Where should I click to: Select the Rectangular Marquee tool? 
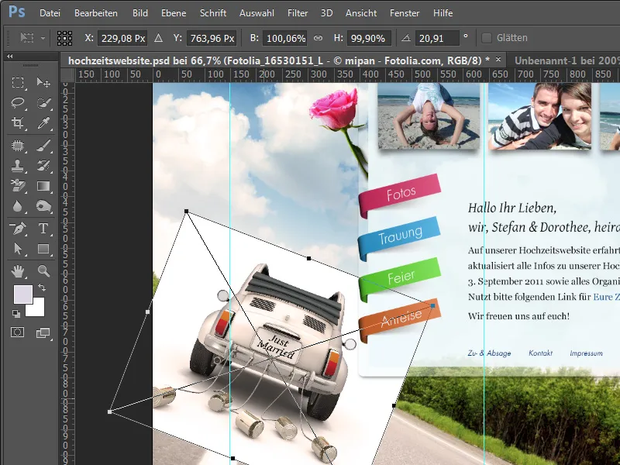(17, 82)
